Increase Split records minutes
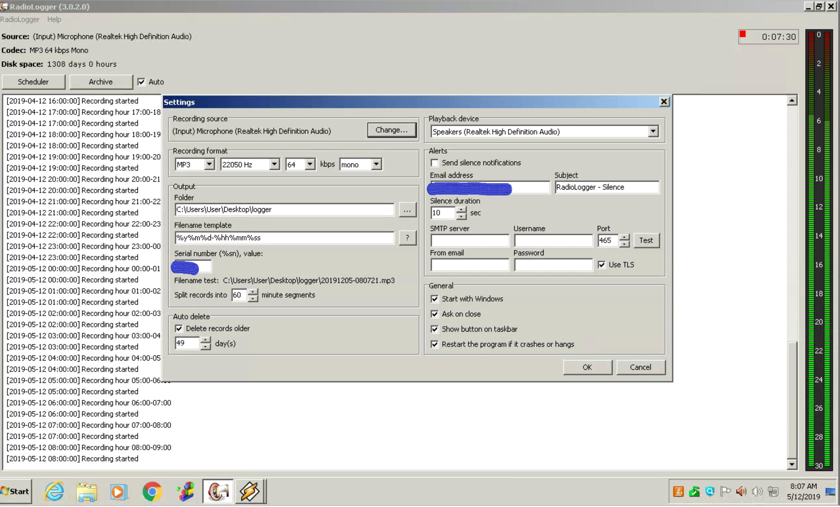The width and height of the screenshot is (840, 507). coord(253,292)
